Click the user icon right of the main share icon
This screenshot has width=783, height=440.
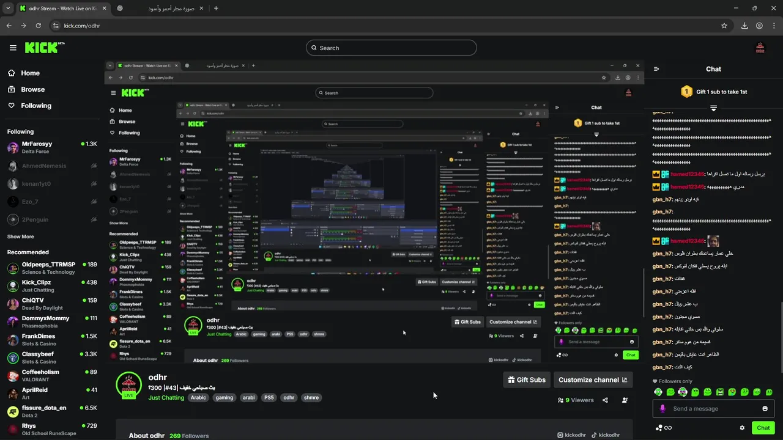pyautogui.click(x=625, y=400)
